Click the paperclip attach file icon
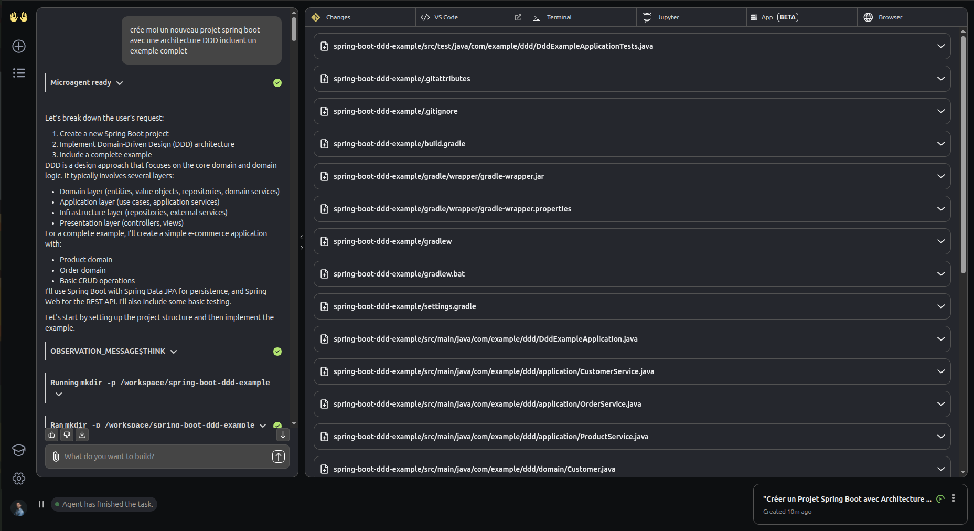 click(x=56, y=456)
